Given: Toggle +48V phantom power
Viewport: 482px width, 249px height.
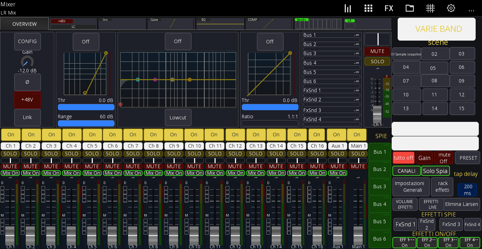Looking at the screenshot, I should [27, 100].
